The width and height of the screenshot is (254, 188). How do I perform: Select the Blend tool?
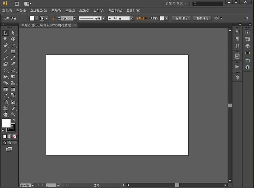[x=13, y=95]
